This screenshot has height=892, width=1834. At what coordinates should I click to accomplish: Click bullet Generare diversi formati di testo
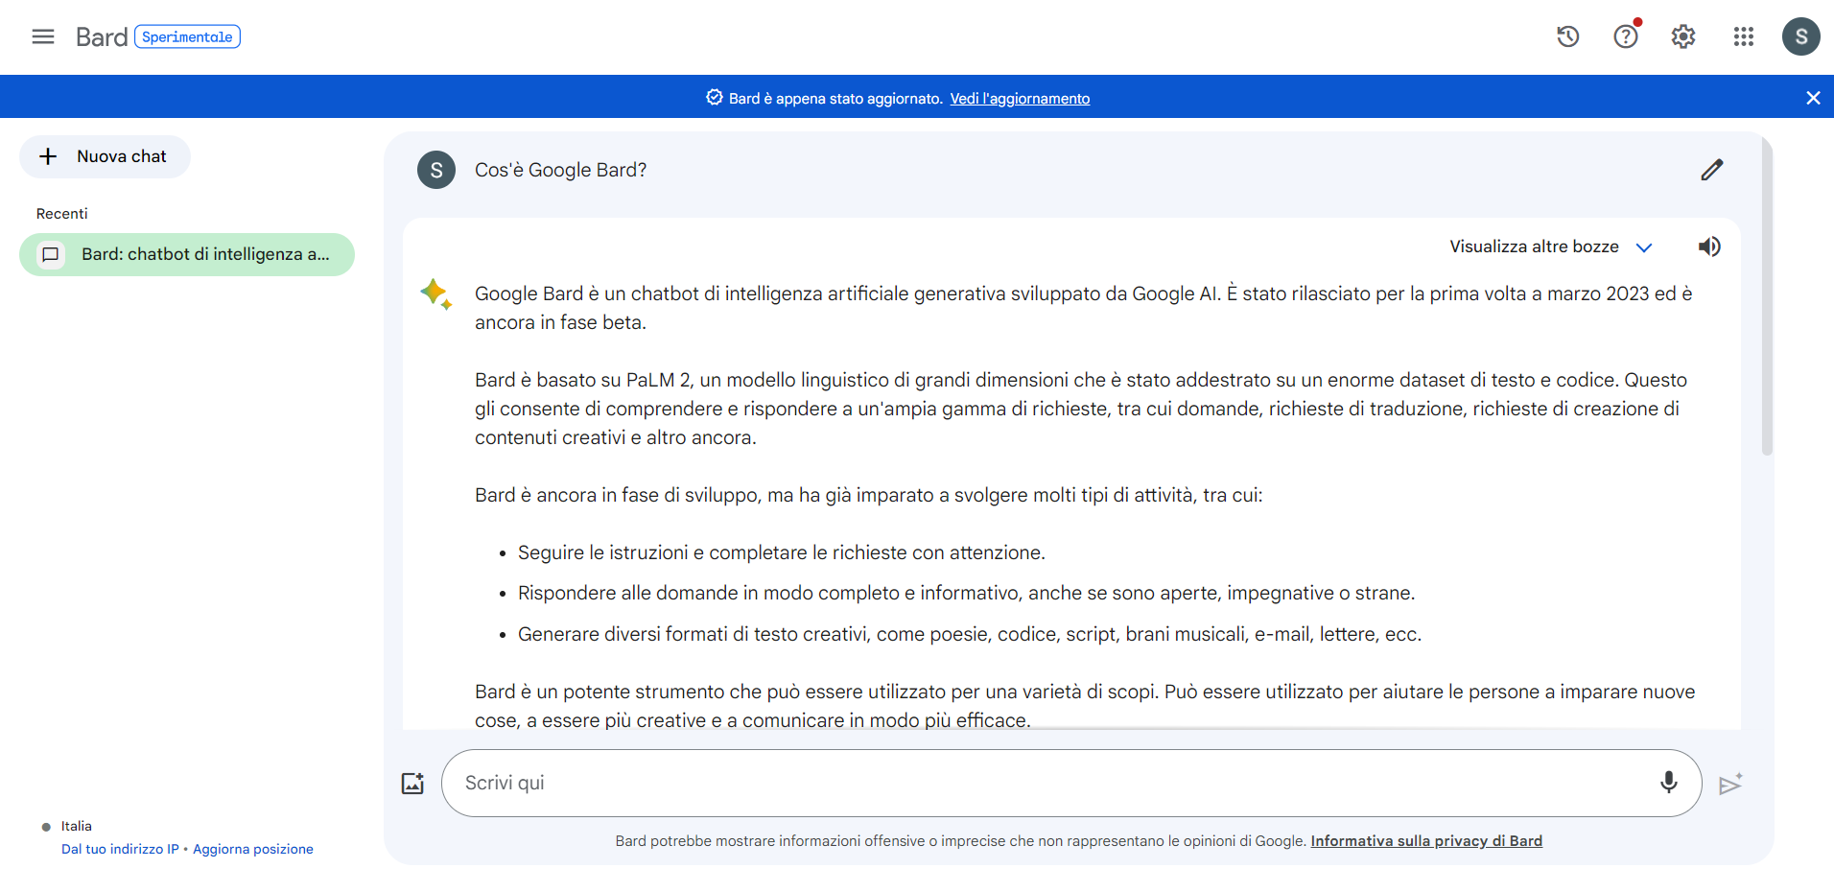click(x=969, y=634)
